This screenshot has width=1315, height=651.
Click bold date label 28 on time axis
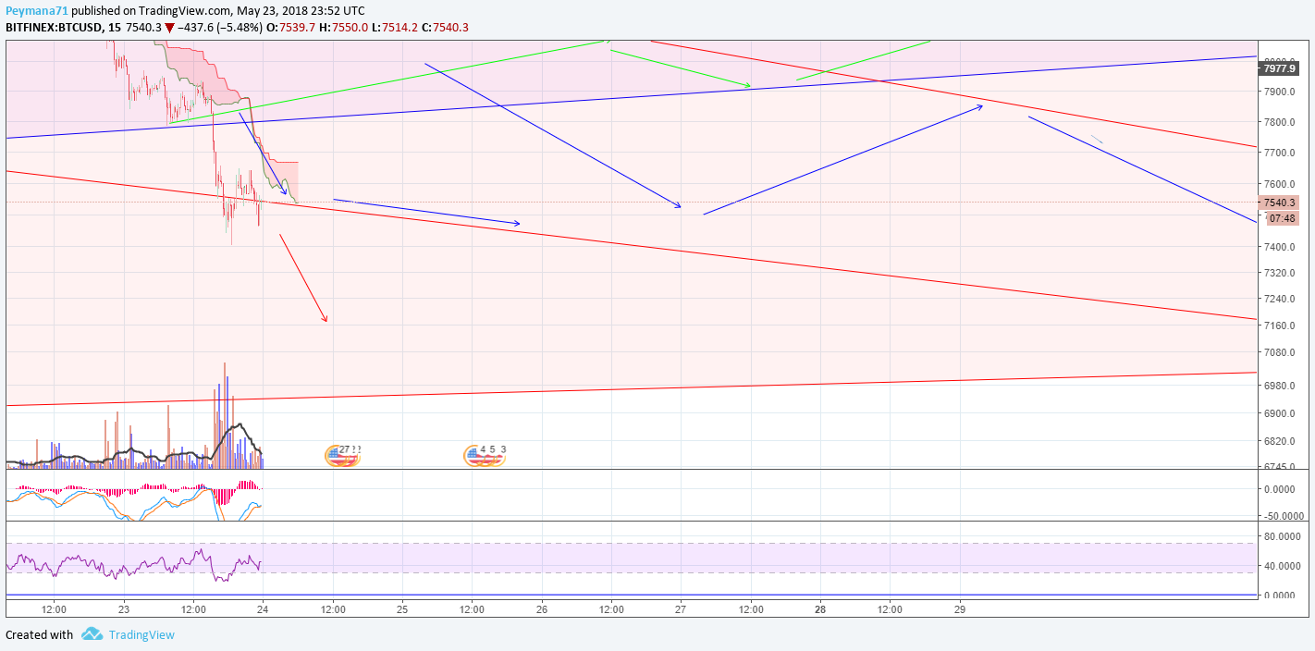click(820, 609)
